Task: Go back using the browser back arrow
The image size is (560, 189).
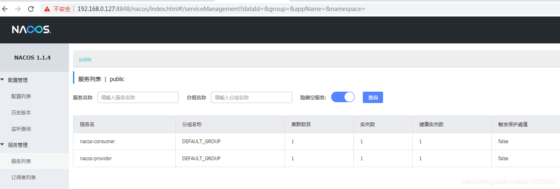Action: [5, 9]
